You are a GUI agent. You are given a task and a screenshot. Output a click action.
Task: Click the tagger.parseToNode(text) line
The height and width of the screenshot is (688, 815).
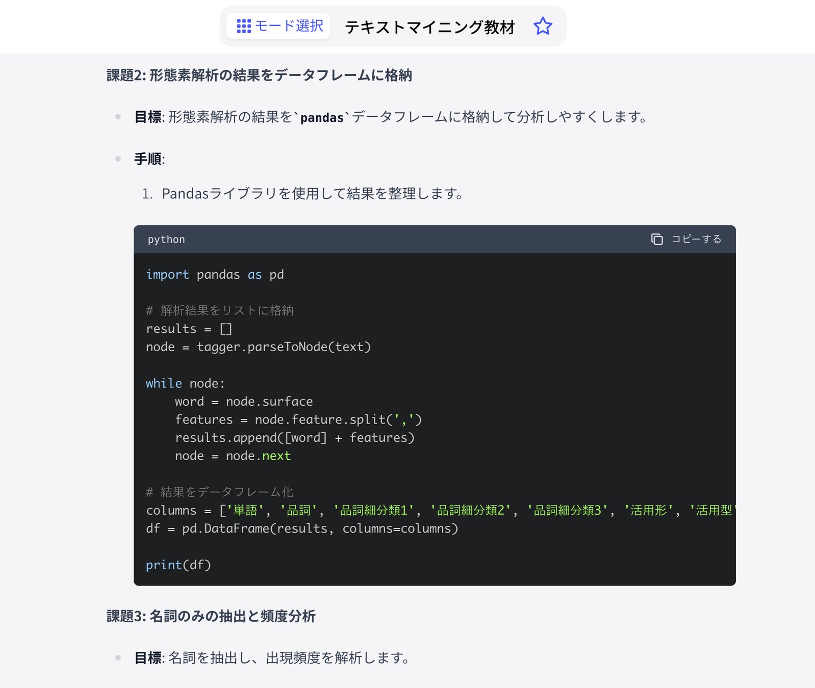258,347
